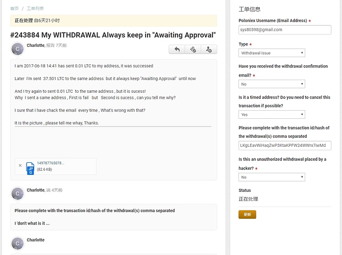This screenshot has height=255, width=342.
Task: Click the ticket title #243884 heading
Action: (x=113, y=35)
